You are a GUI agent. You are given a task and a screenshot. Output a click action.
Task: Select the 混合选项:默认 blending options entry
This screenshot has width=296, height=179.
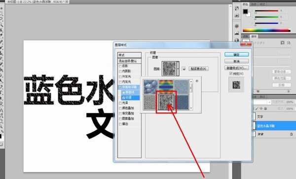pos(129,61)
